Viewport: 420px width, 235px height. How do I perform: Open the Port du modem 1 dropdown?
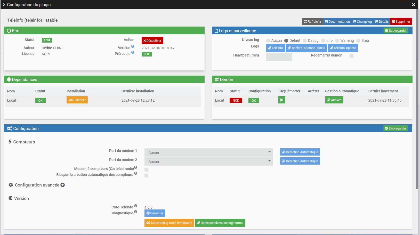(x=209, y=152)
